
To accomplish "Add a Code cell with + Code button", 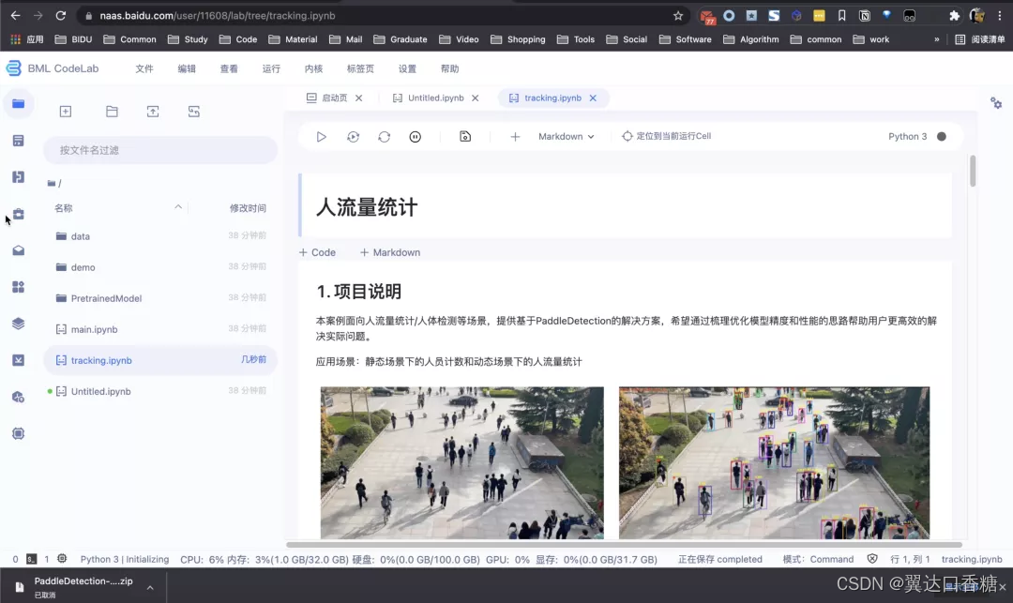I will [x=317, y=252].
